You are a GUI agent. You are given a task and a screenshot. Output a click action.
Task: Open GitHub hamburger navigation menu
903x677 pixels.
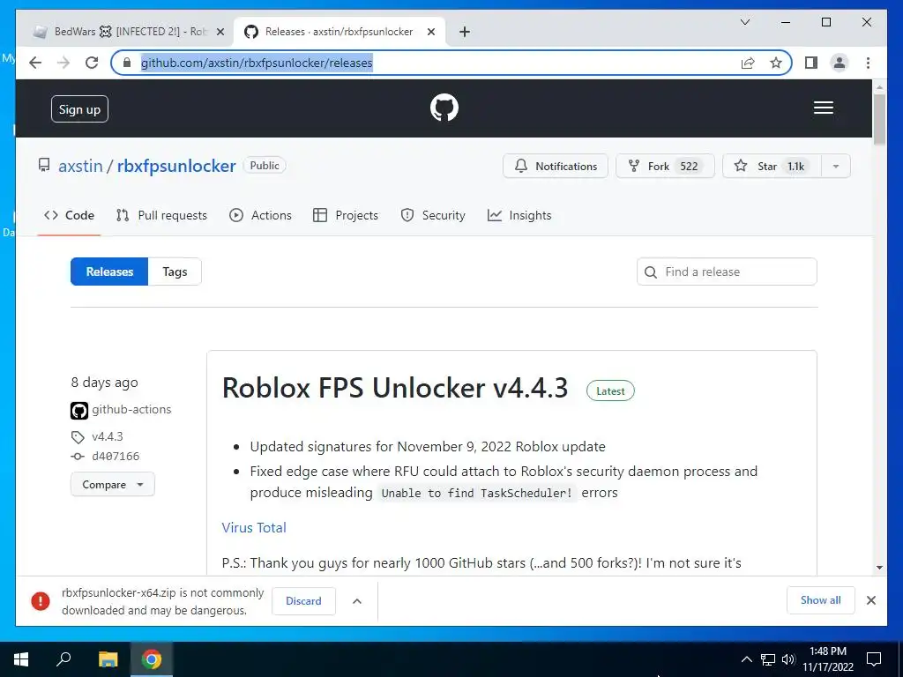[x=823, y=108]
